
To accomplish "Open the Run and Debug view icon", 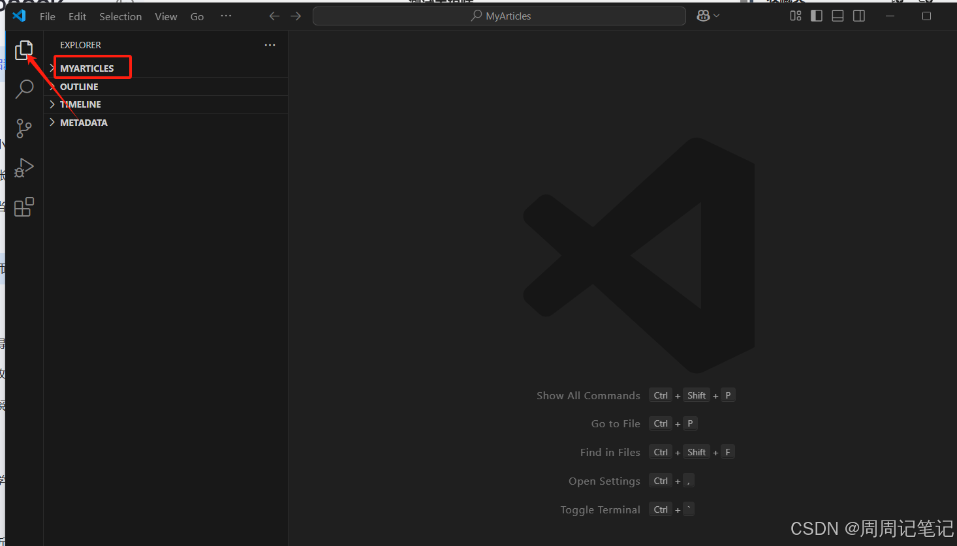I will 24,168.
